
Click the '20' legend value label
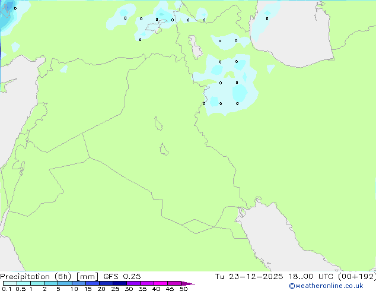(101, 289)
